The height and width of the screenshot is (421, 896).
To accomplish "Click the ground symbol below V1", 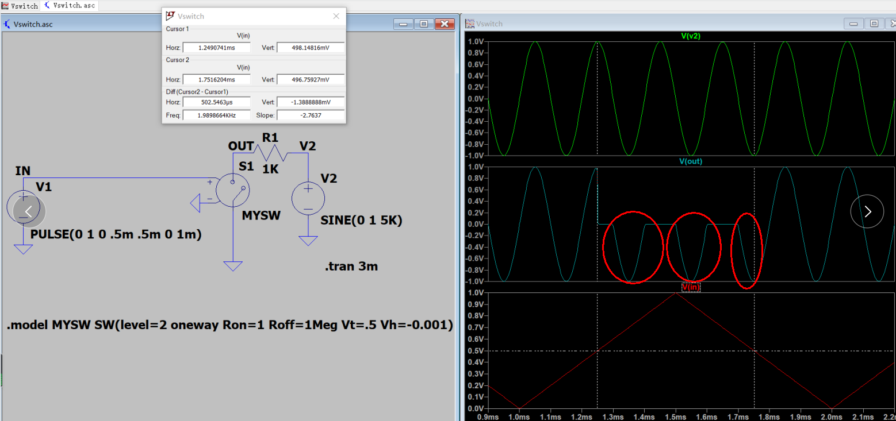I will tap(24, 247).
